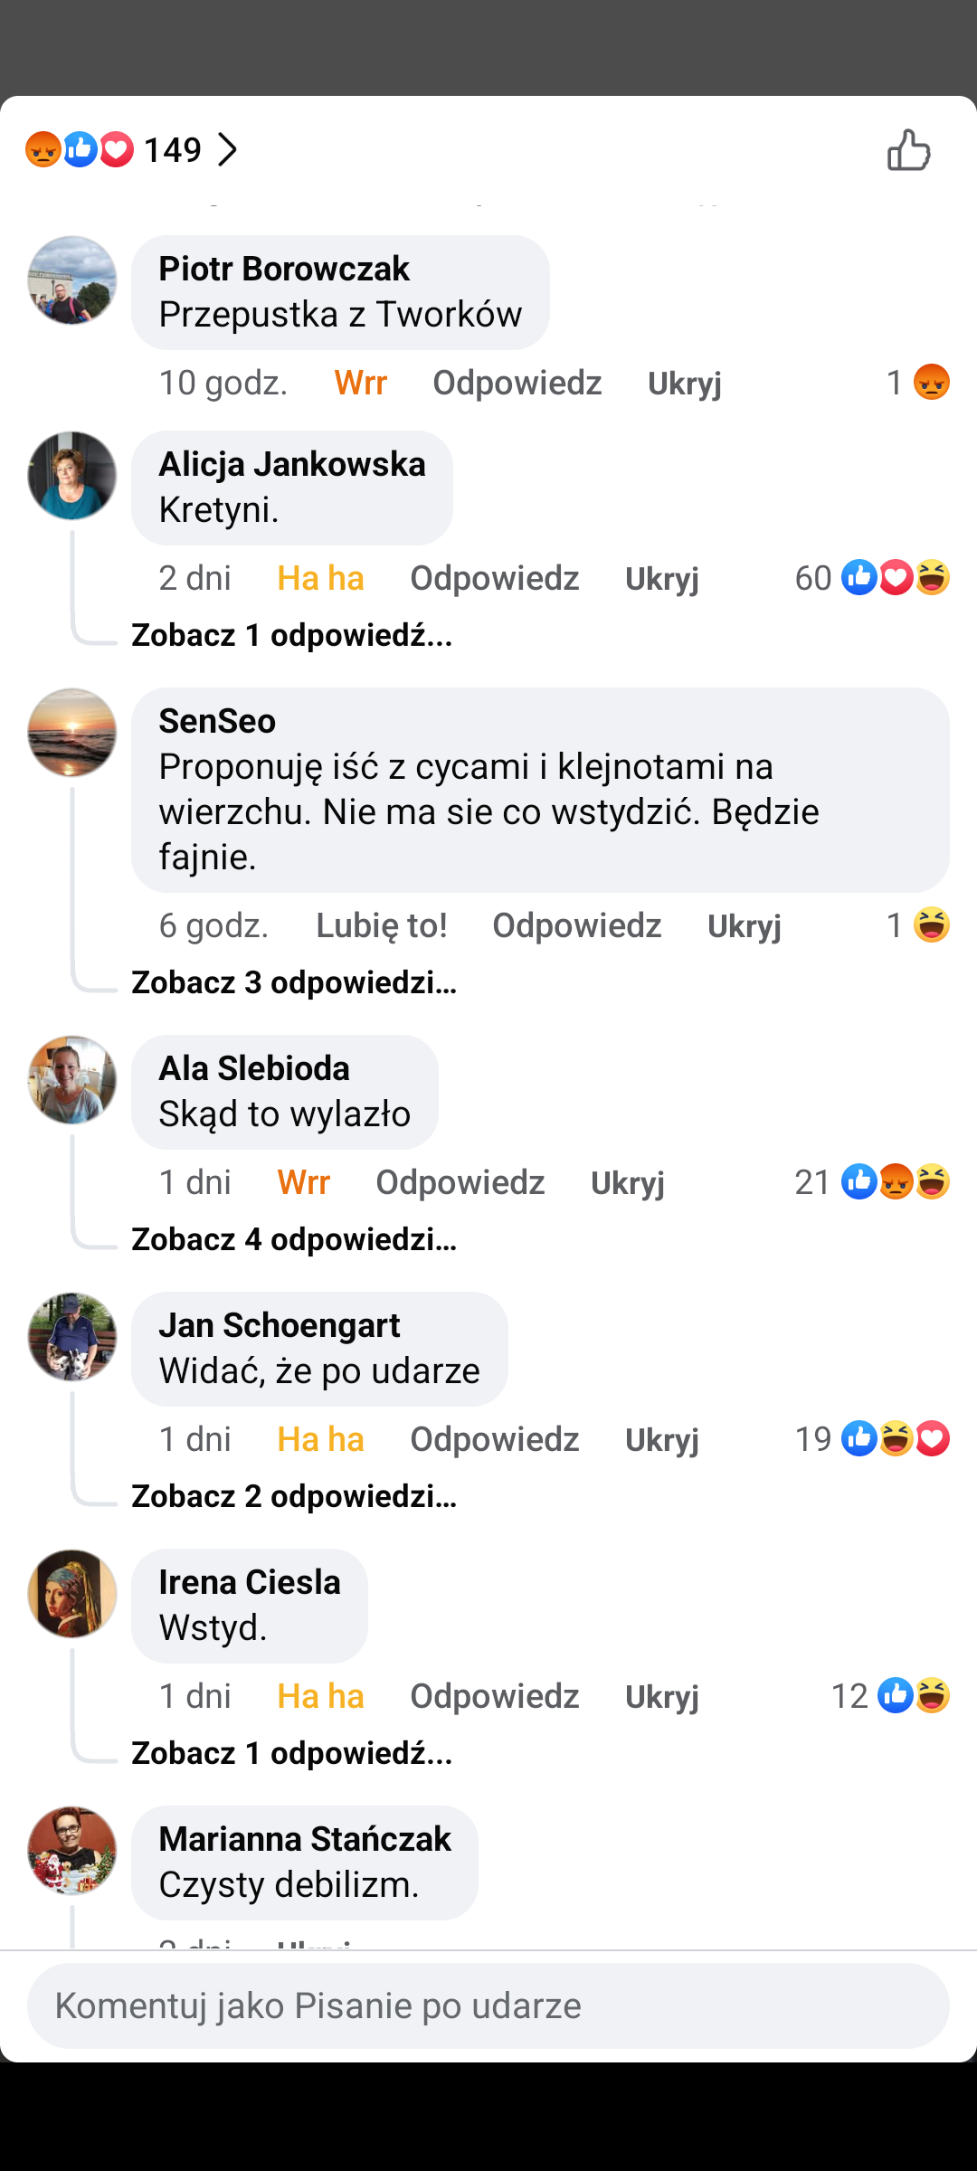View the laughing reaction on SenSeo's comment

click(x=931, y=925)
